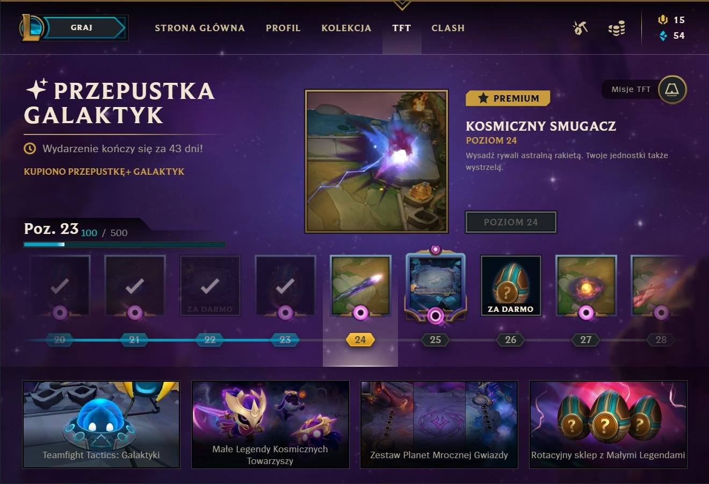Image resolution: width=709 pixels, height=484 pixels.
Task: Expand the chevron arrow at top center
Action: pyautogui.click(x=402, y=6)
